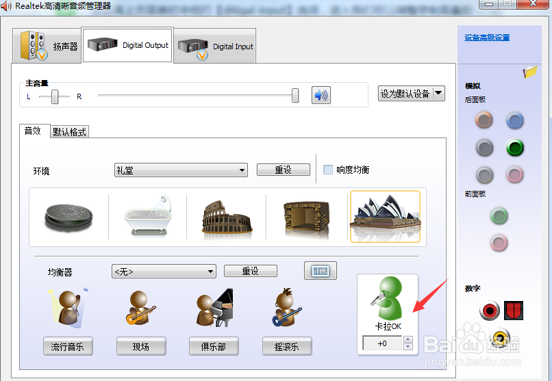Switch to the Digital Input tab
Viewport: 552px width, 381px height.
tap(215, 46)
